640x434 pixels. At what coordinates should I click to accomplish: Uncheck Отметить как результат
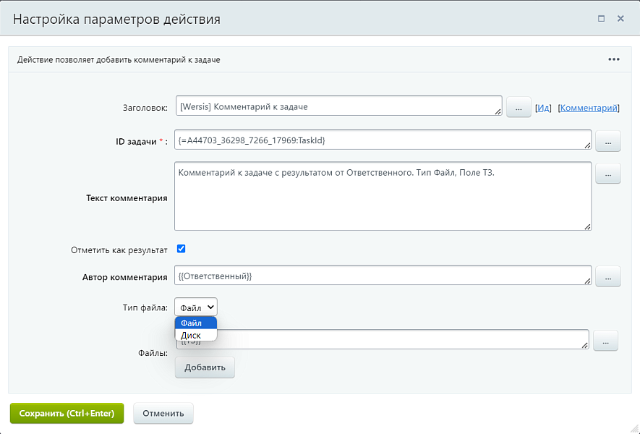coord(180,248)
